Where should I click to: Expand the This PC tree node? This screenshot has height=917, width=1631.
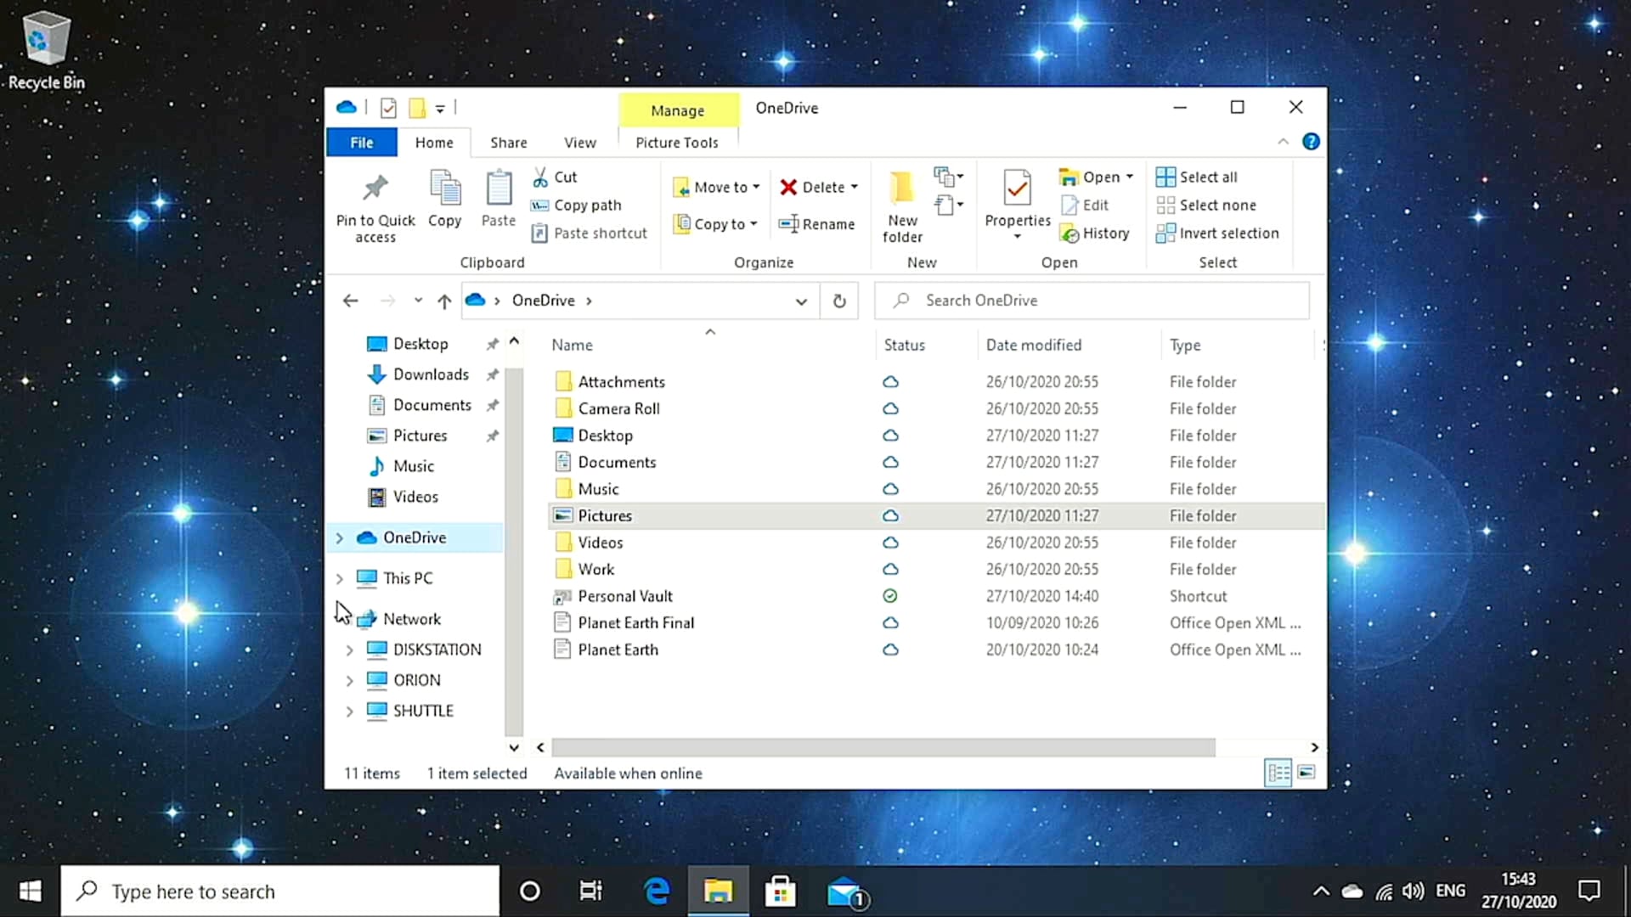(339, 579)
